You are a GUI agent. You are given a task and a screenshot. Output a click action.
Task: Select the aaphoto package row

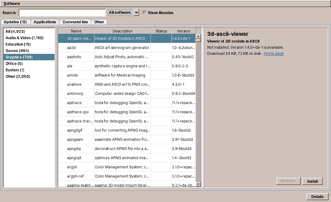[x=127, y=57]
